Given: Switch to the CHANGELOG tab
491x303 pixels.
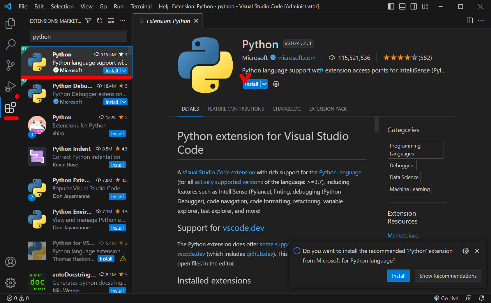Looking at the screenshot, I should (x=287, y=109).
